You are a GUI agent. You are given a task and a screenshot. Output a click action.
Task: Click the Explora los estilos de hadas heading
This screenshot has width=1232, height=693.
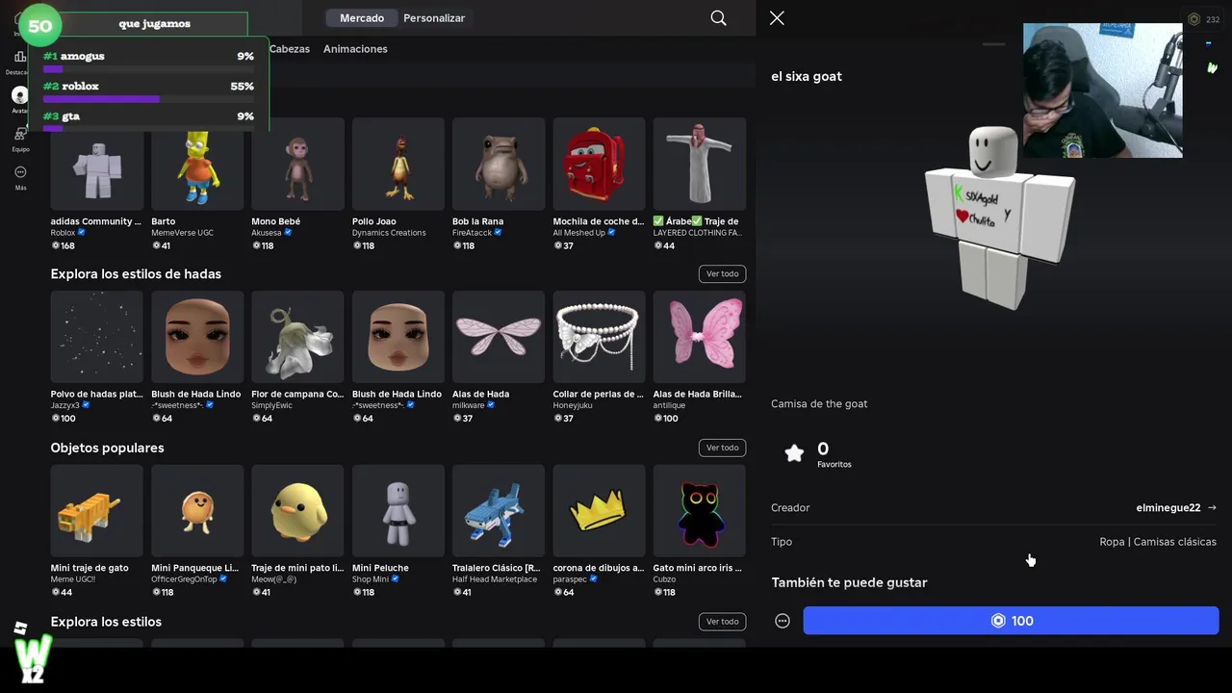point(136,274)
